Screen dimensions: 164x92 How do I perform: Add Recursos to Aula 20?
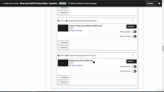pyautogui.click(x=63, y=82)
